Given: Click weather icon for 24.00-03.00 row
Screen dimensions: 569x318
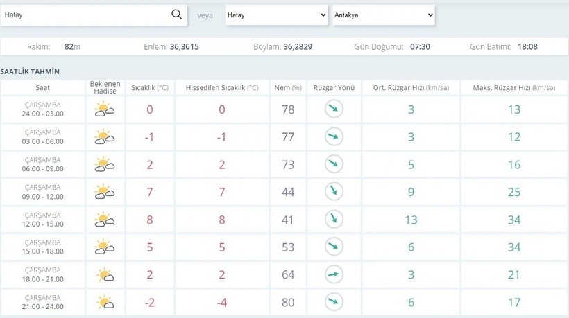Looking at the screenshot, I should [x=105, y=109].
